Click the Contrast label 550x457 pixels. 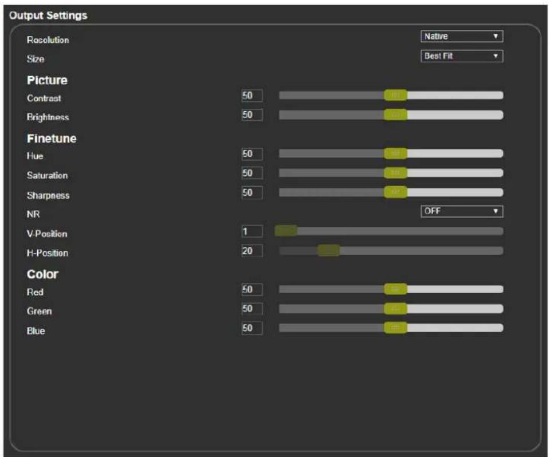(44, 98)
